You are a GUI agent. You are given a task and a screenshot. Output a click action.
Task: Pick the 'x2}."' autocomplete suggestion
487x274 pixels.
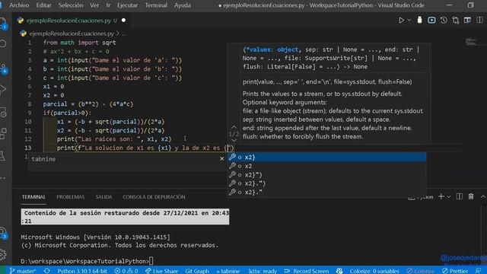(326, 192)
